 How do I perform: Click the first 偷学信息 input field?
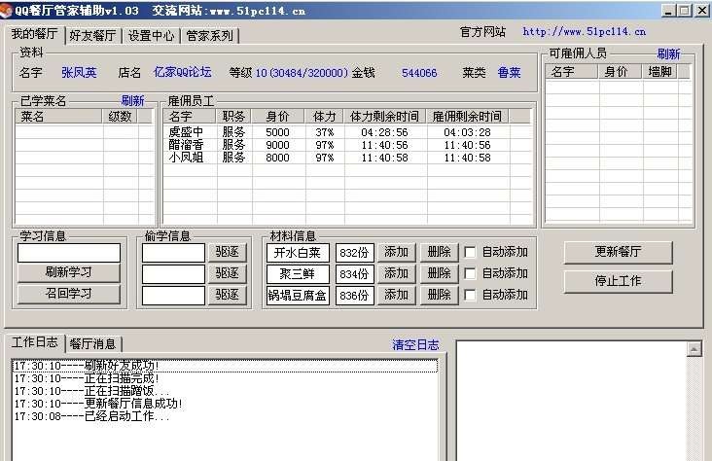173,253
